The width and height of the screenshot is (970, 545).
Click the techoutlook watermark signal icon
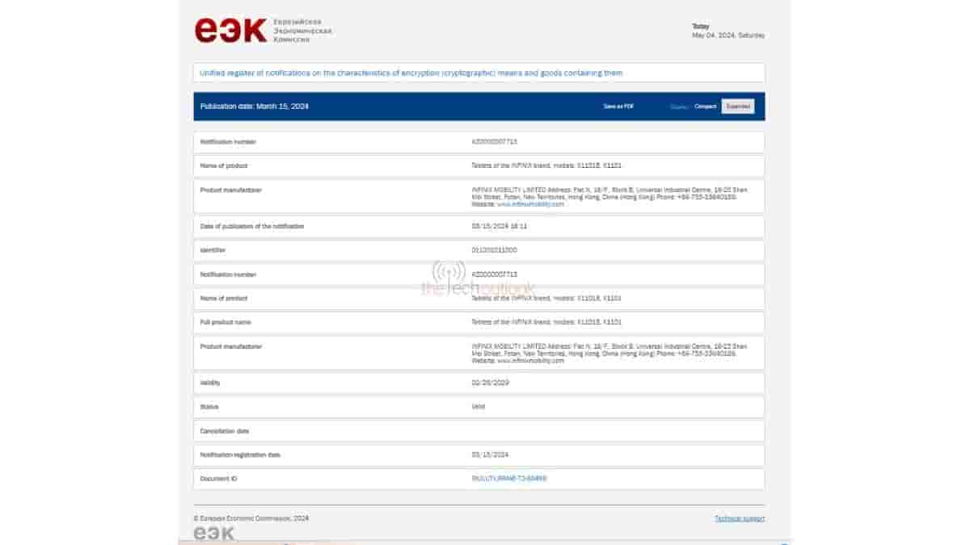448,271
